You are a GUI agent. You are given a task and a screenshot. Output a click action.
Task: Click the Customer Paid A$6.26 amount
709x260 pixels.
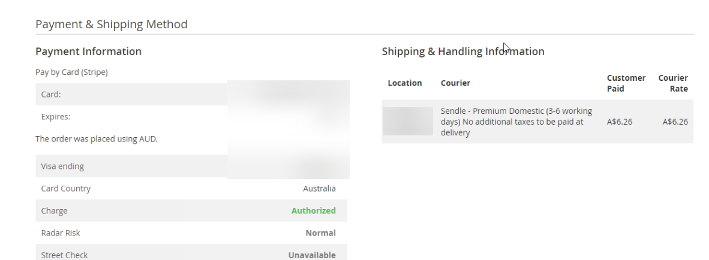(620, 122)
